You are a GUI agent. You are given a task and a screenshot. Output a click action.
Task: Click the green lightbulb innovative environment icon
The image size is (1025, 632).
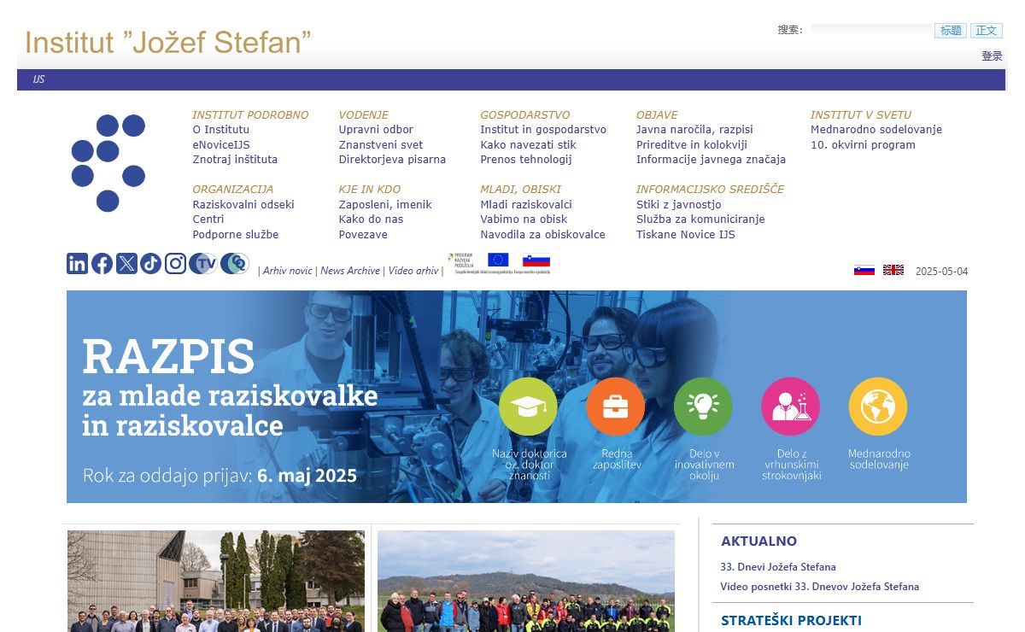click(x=703, y=407)
